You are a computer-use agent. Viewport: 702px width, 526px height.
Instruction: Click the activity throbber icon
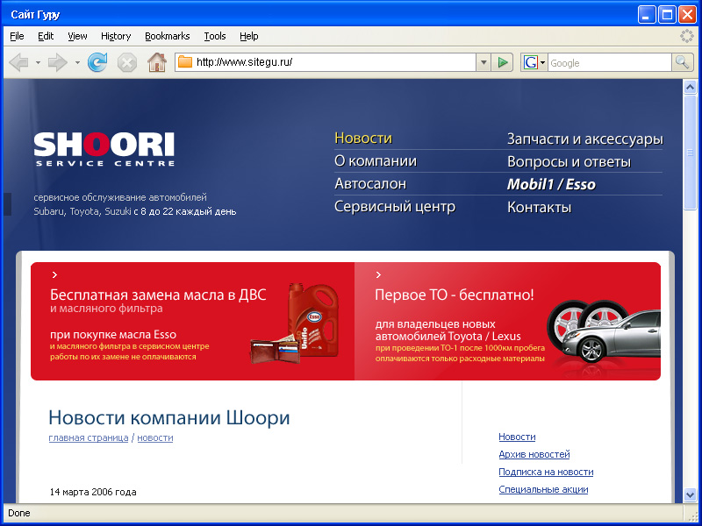(x=686, y=36)
